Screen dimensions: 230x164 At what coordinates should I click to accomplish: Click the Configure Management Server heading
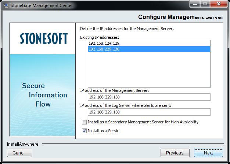[x=180, y=17]
